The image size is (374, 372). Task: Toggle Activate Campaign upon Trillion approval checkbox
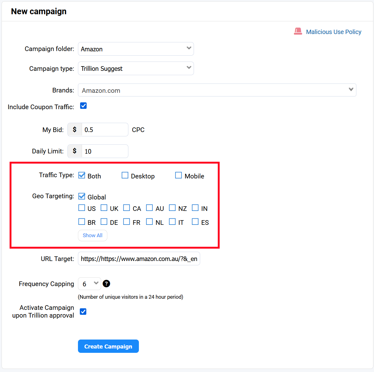point(83,311)
